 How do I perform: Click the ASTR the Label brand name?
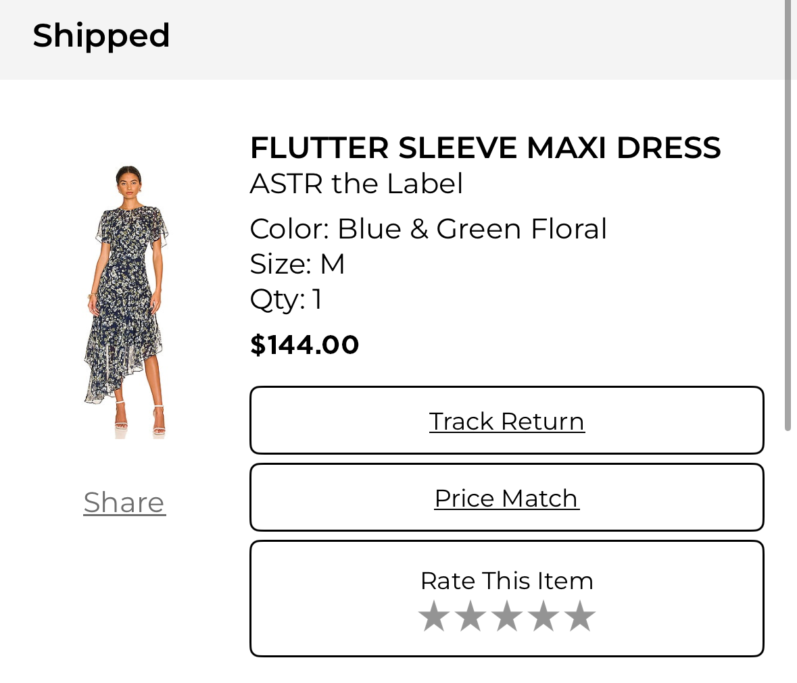coord(357,184)
